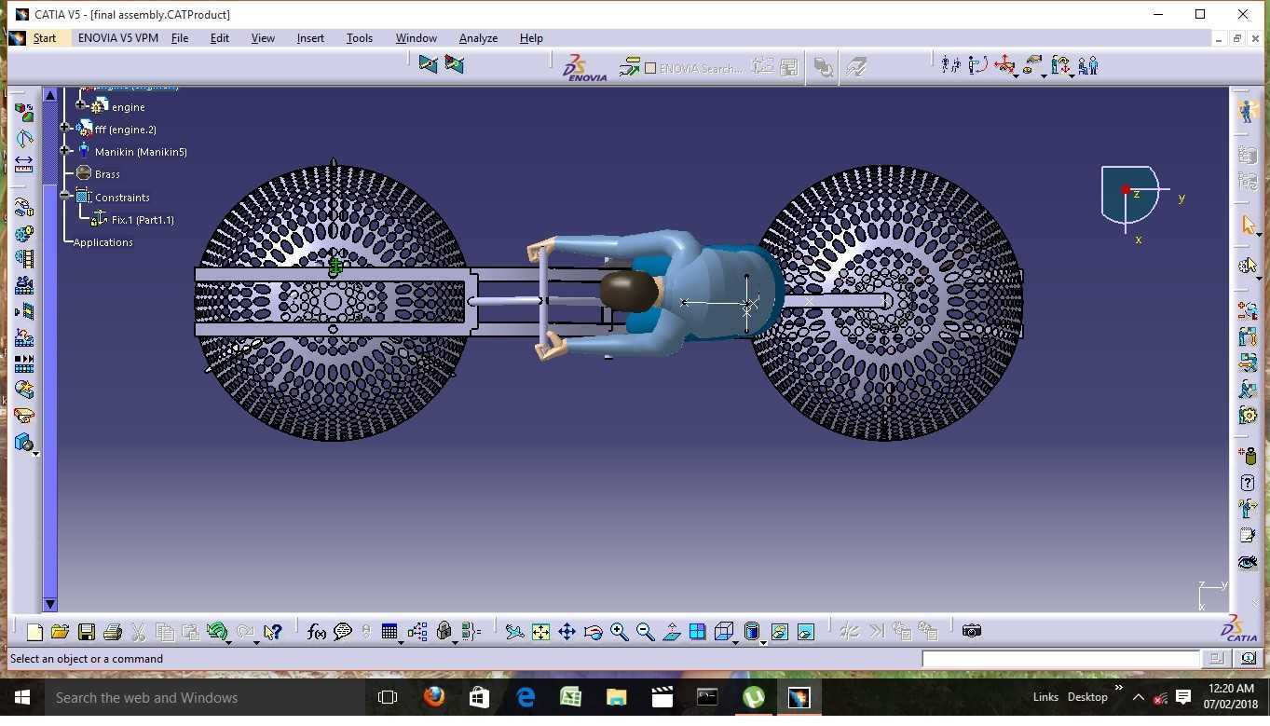Click the eye icon on right toolbar

coord(1248,562)
